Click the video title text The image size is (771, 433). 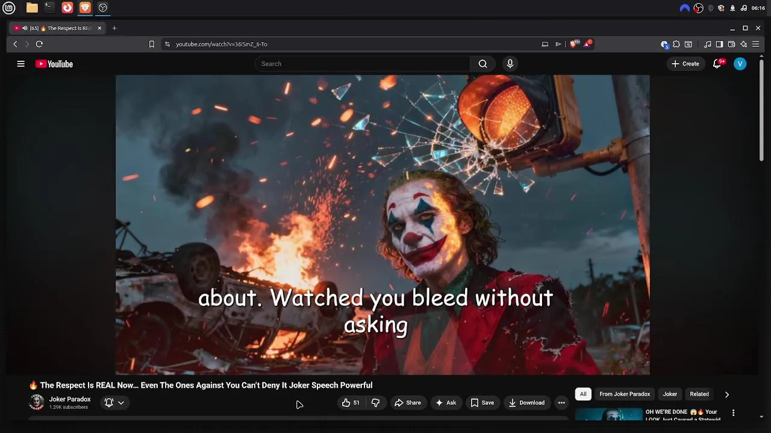coord(201,385)
